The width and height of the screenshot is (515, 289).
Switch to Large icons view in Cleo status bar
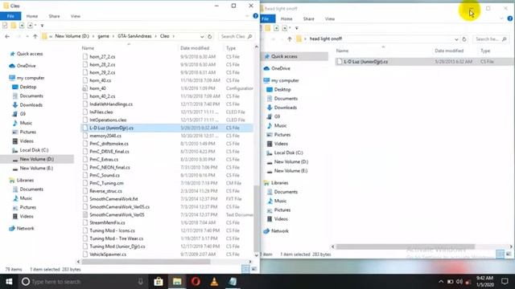pyautogui.click(x=254, y=269)
